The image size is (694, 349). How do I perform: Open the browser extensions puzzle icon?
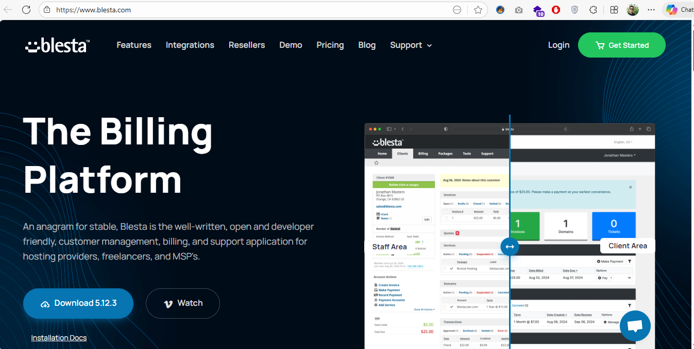tap(593, 10)
